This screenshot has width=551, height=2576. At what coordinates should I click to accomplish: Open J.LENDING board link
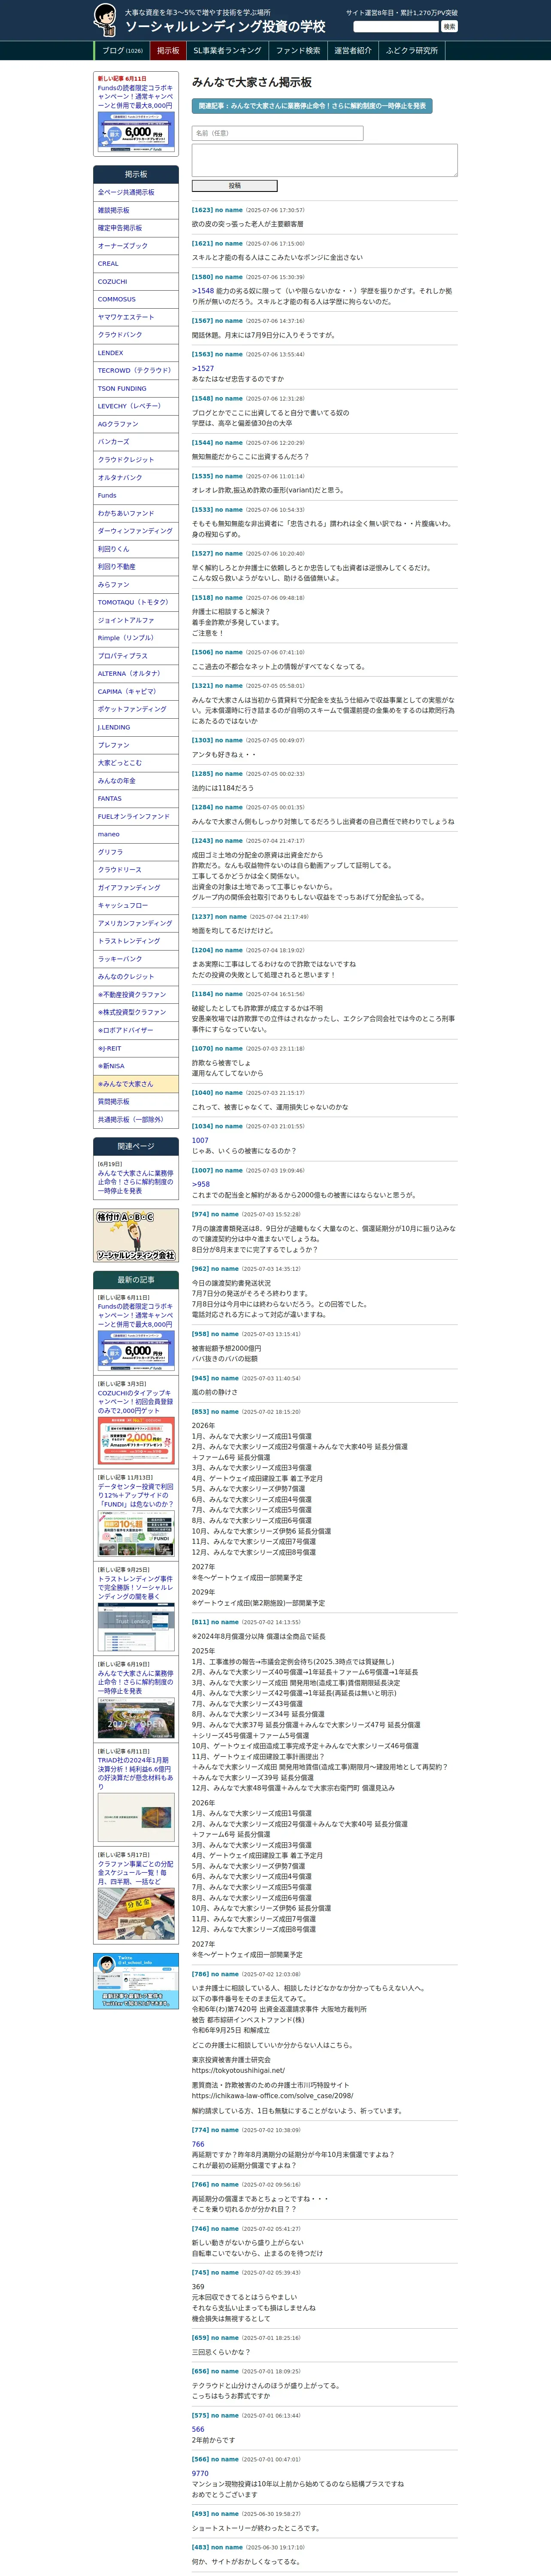pyautogui.click(x=136, y=727)
